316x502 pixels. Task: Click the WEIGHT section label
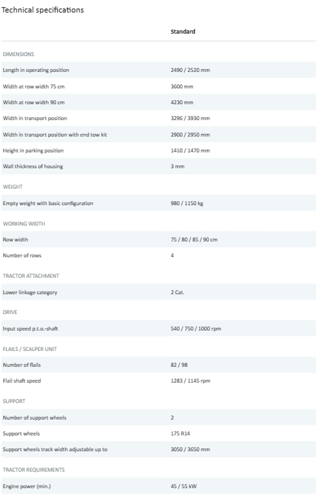point(13,187)
